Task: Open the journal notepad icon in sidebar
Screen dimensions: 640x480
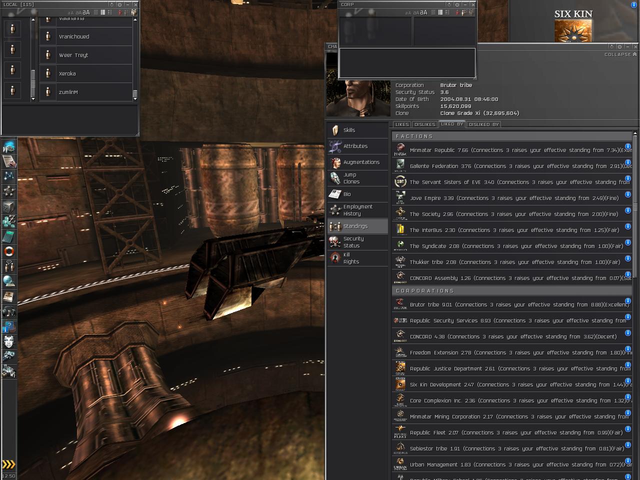Action: [x=9, y=161]
